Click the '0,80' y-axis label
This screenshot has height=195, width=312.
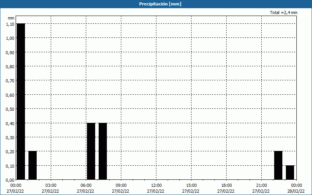coord(10,67)
